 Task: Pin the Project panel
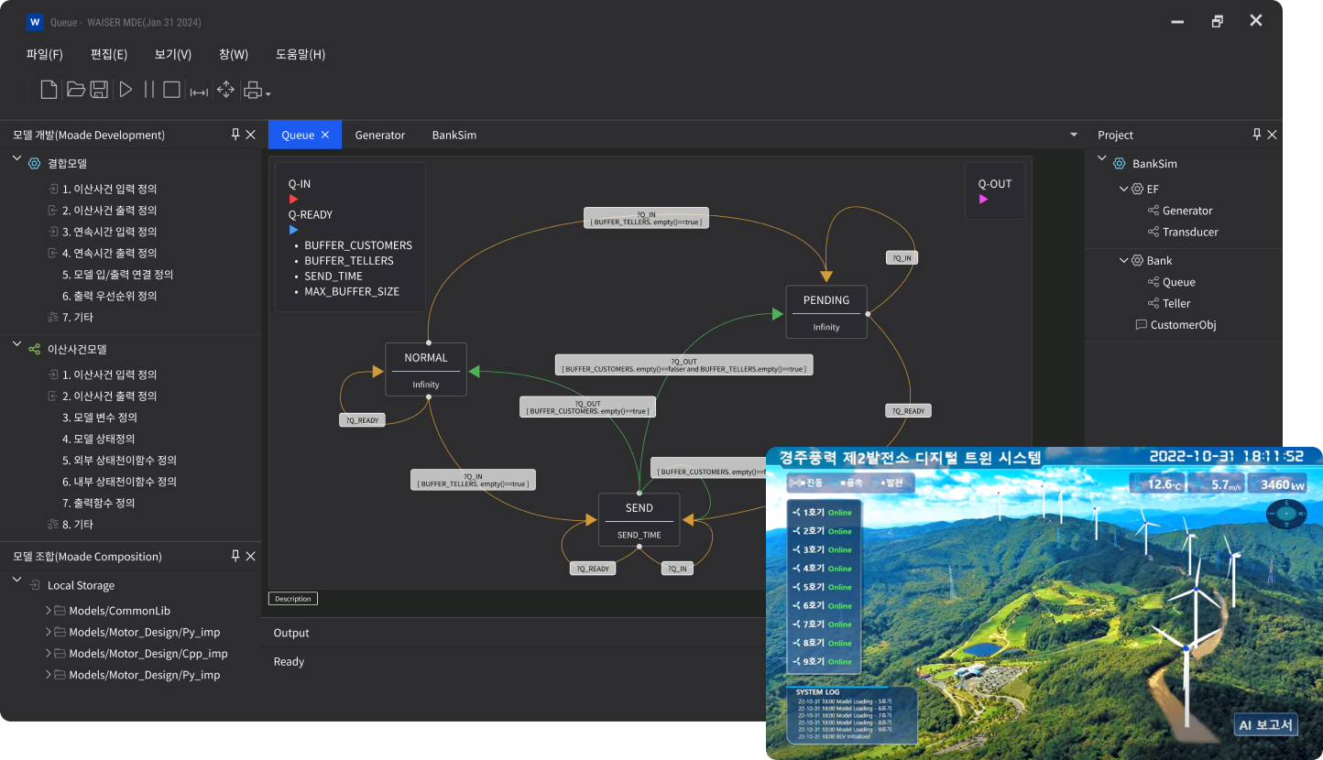[x=1257, y=135]
